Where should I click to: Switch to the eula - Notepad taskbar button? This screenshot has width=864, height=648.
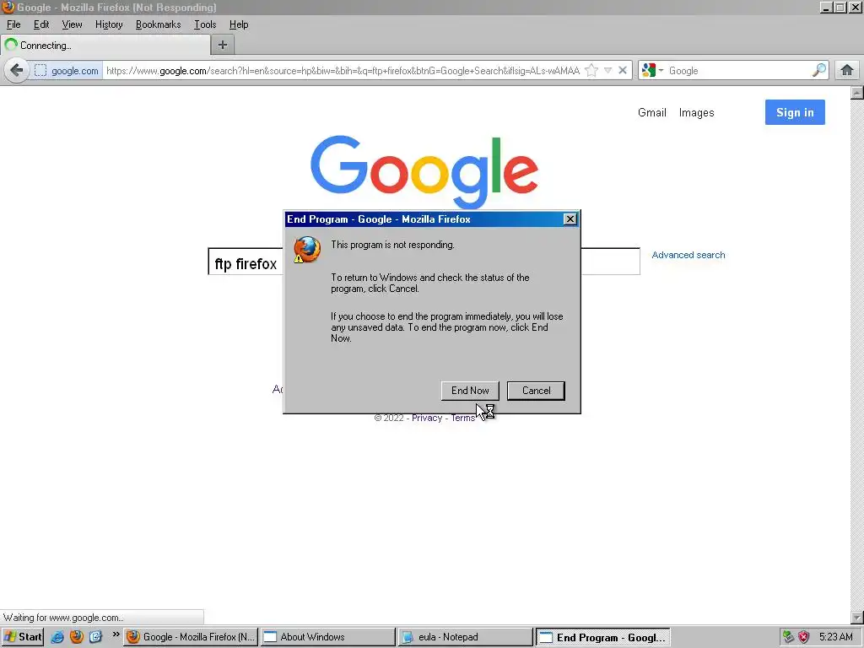pyautogui.click(x=466, y=637)
